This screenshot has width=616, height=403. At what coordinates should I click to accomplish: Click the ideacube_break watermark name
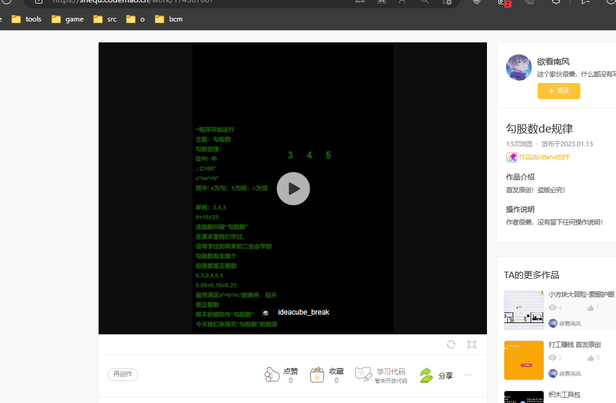point(304,312)
